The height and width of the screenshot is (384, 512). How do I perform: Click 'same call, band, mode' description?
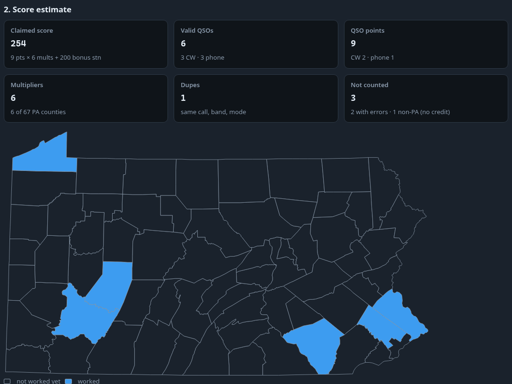[213, 112]
